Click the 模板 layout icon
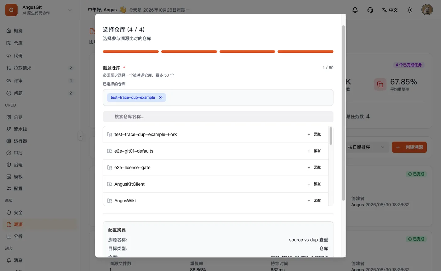Screen dimensions: 441x271 [9, 177]
